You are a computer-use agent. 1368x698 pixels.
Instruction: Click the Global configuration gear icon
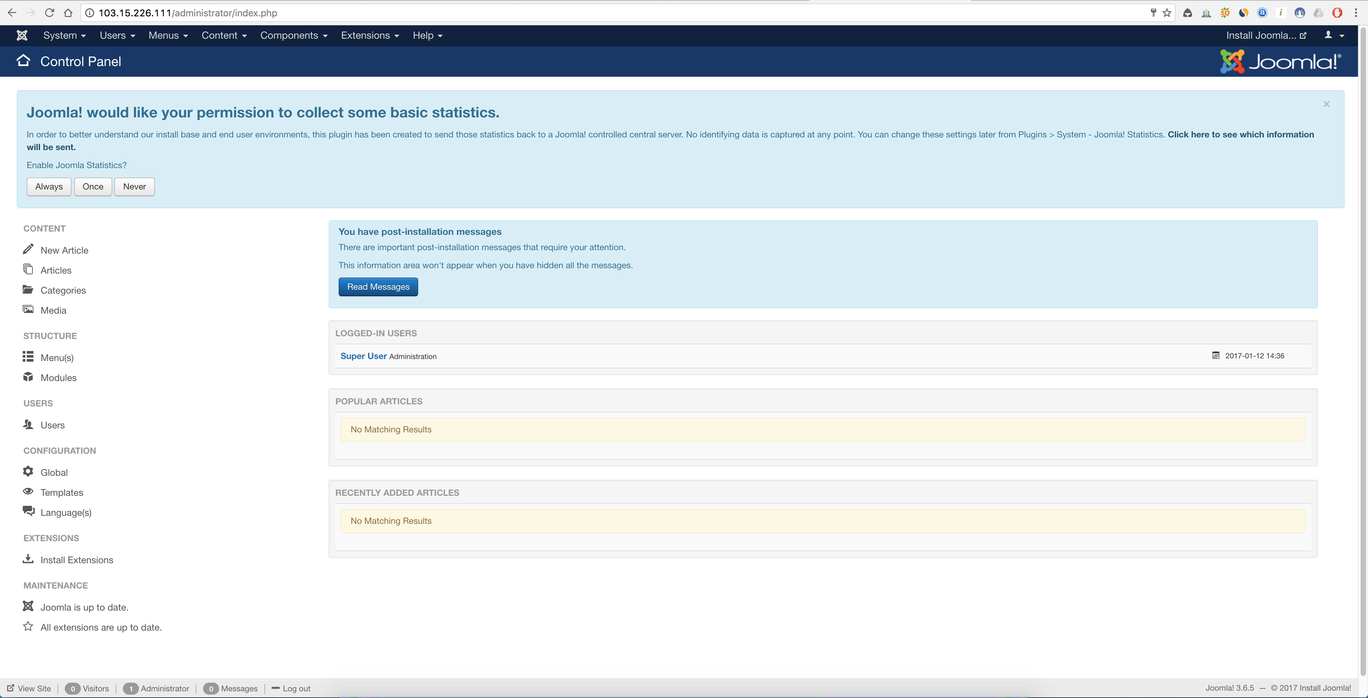pos(28,471)
